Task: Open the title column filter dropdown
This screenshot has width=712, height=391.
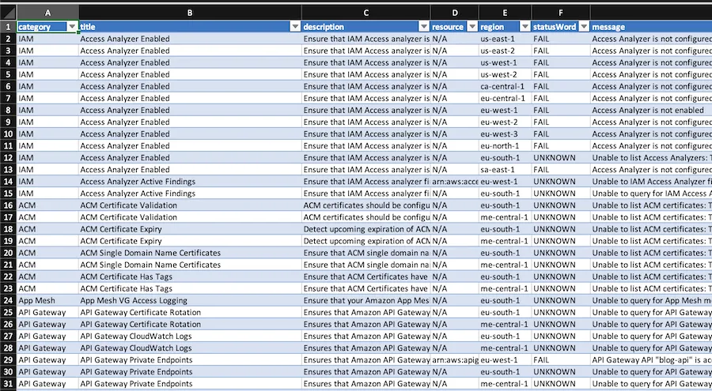Action: tap(295, 27)
